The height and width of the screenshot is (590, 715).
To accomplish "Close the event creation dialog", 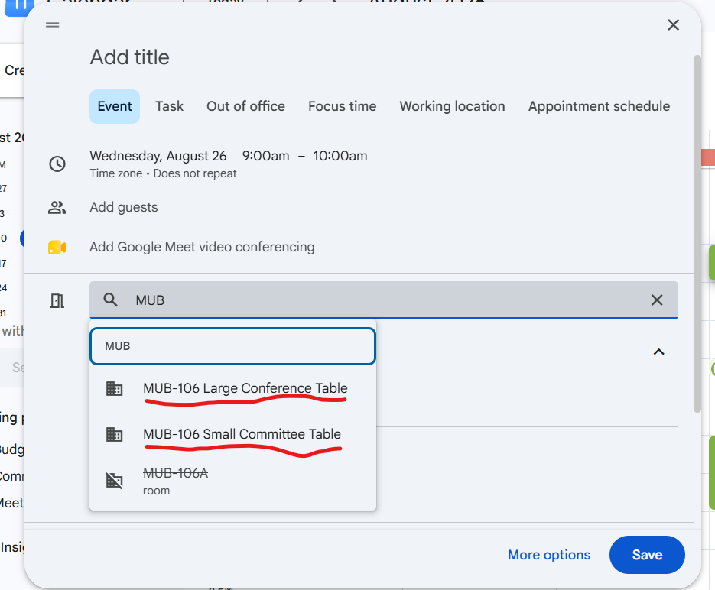I will (x=673, y=25).
